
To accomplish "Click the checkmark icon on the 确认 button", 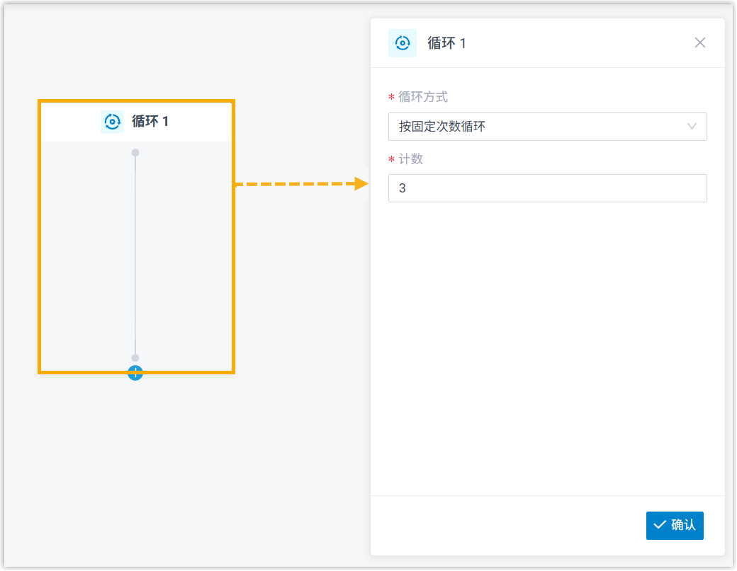I will (660, 525).
